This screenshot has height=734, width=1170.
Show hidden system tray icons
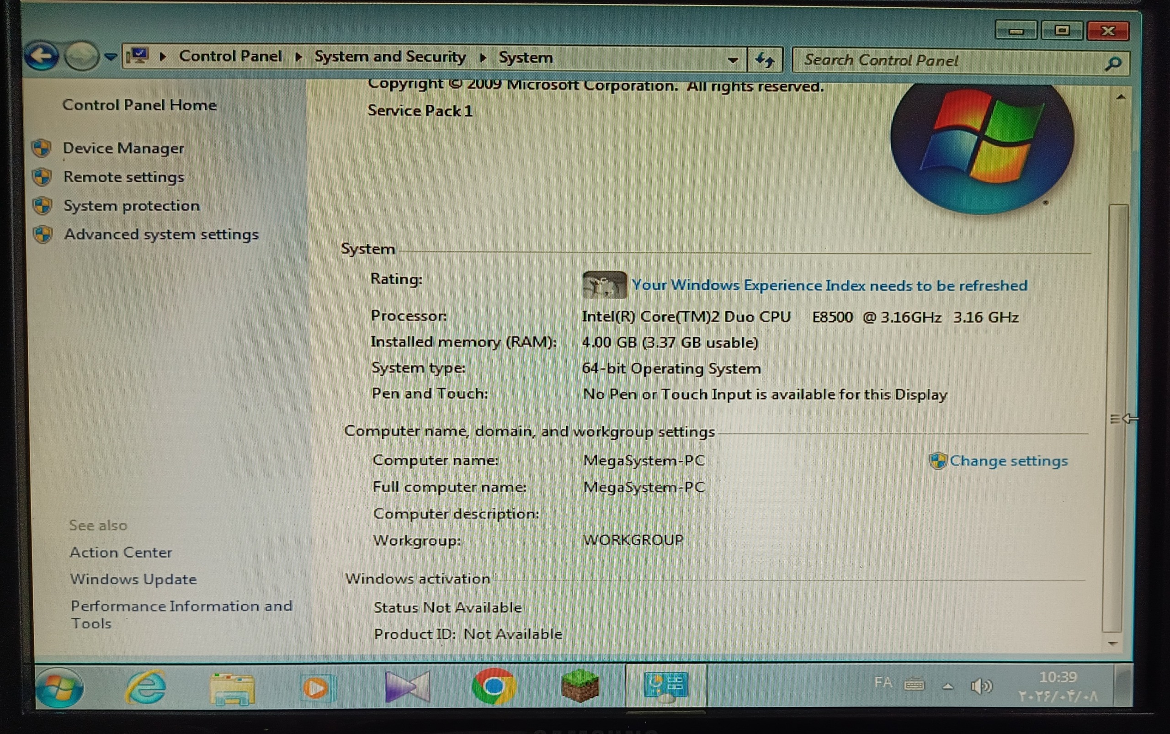[x=947, y=686]
